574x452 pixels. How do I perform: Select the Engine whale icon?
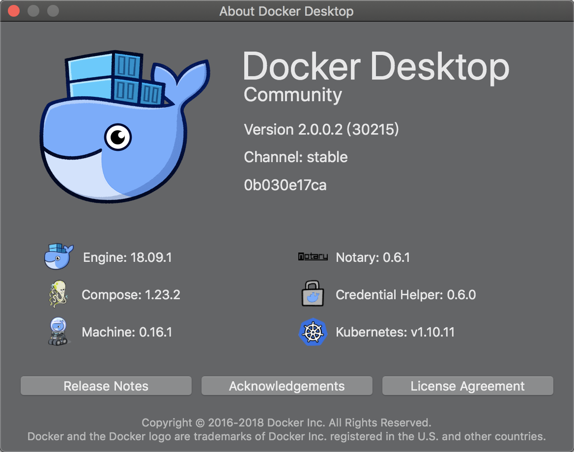coord(58,256)
